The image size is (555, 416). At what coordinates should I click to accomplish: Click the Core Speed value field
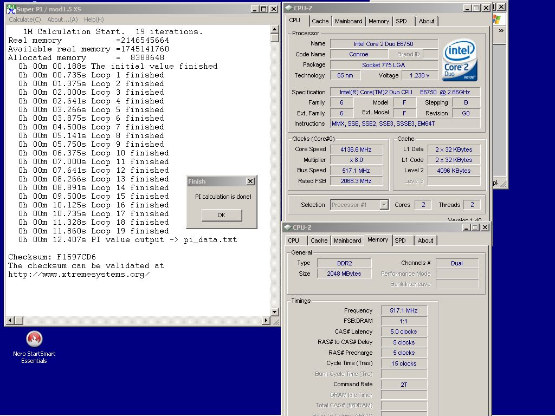356,149
